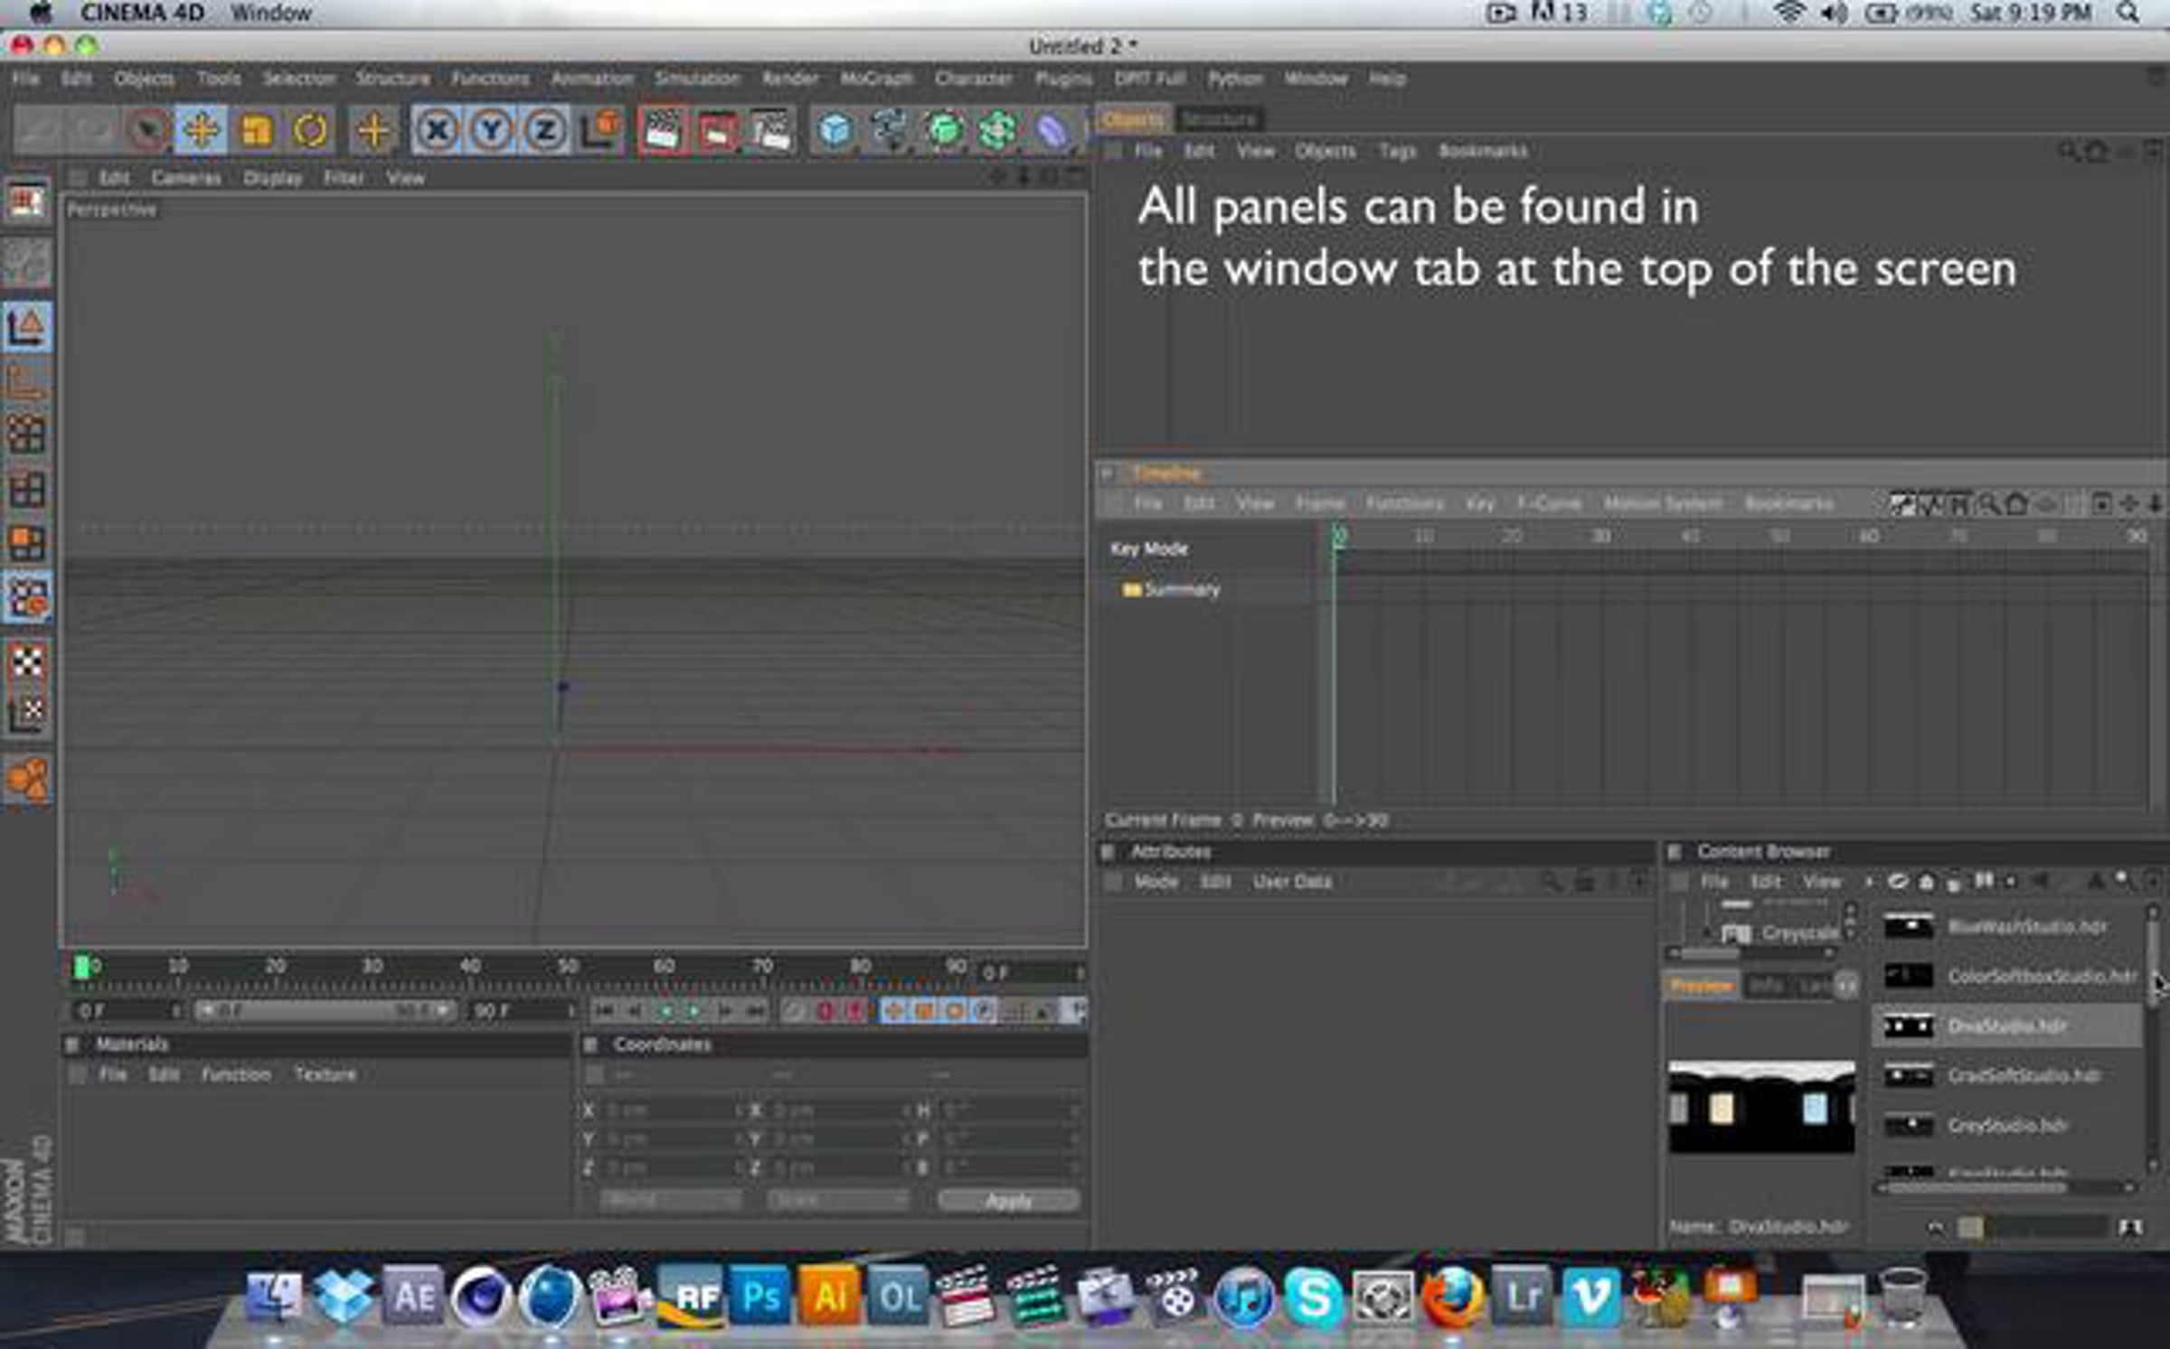Select the Rotate tool in top toolbar

pyautogui.click(x=310, y=130)
